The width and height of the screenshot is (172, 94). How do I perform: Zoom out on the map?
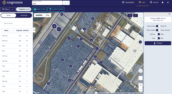click(140, 90)
